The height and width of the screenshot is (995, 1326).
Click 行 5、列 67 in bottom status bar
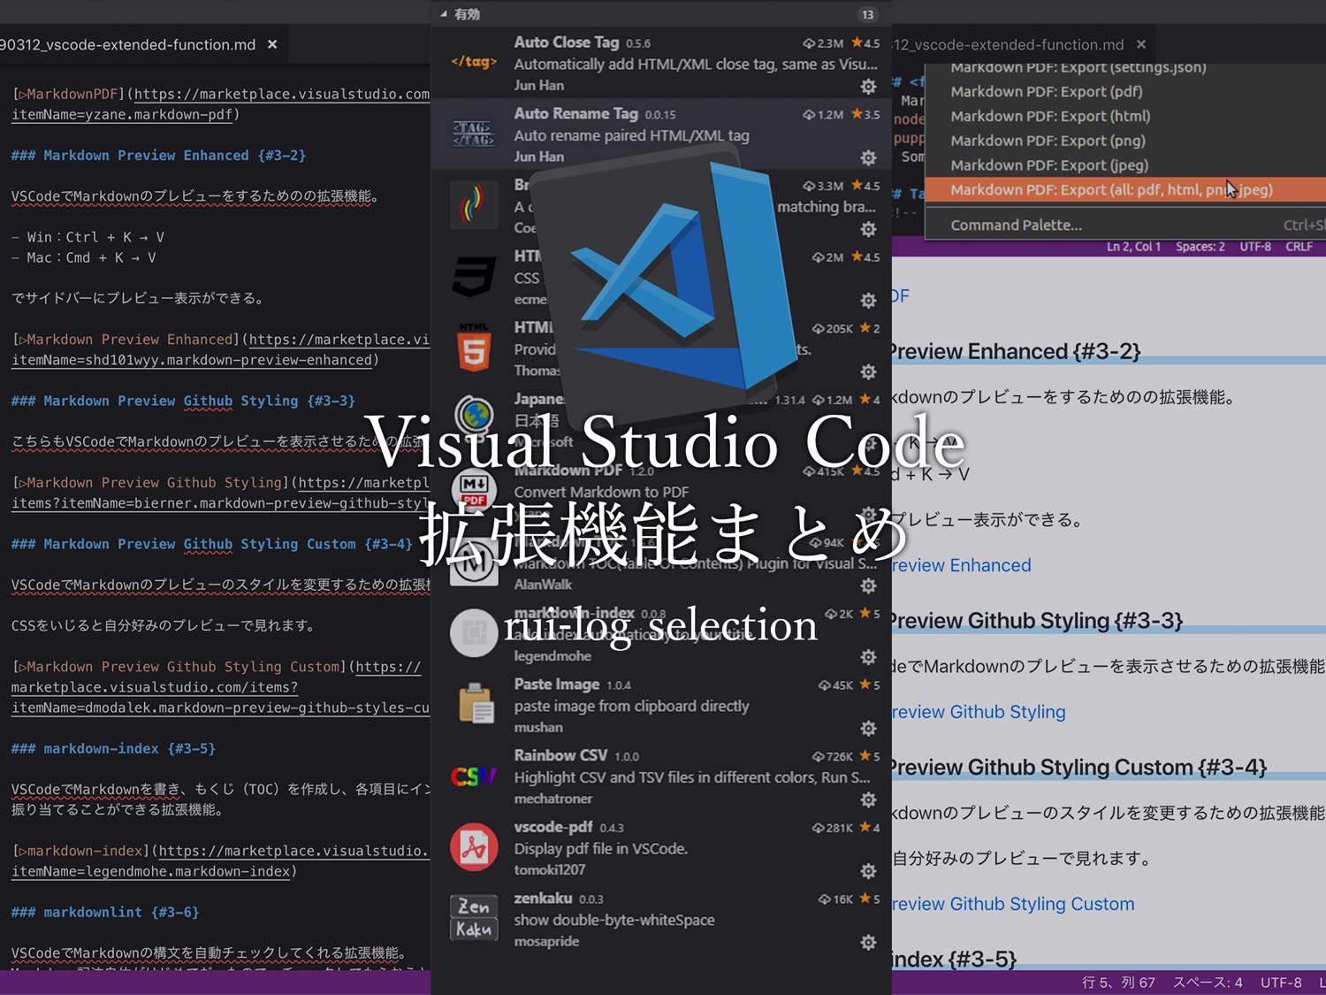pyautogui.click(x=1118, y=983)
